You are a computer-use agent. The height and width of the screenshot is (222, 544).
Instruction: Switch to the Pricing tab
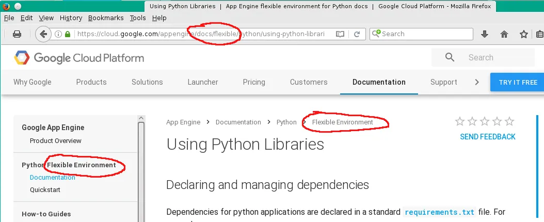[x=254, y=82]
